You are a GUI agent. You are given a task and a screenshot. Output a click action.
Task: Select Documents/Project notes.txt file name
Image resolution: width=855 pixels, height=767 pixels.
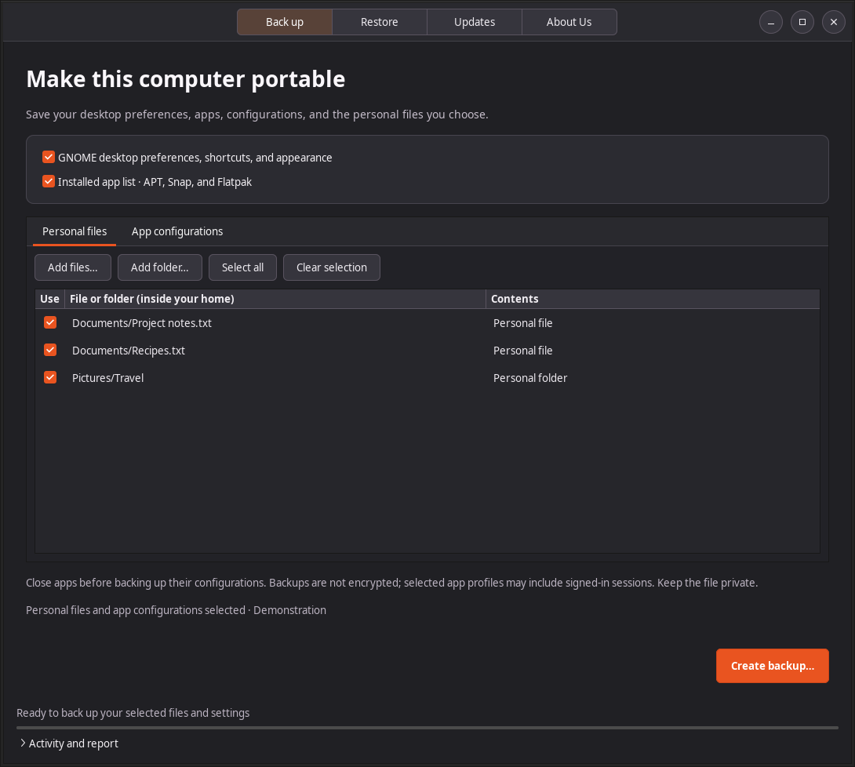click(142, 322)
